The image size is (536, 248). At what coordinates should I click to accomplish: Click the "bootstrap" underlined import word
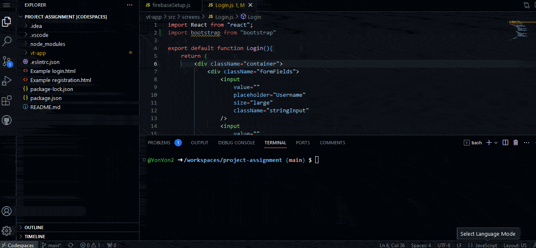tap(206, 32)
